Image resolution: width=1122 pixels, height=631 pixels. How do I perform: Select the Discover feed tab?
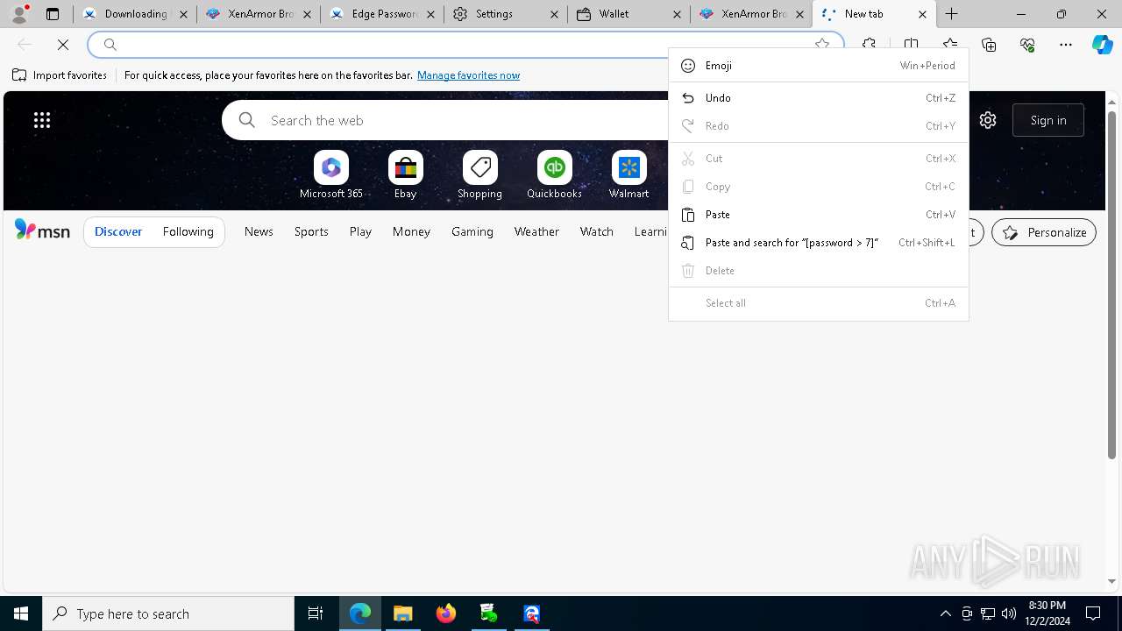pos(118,231)
